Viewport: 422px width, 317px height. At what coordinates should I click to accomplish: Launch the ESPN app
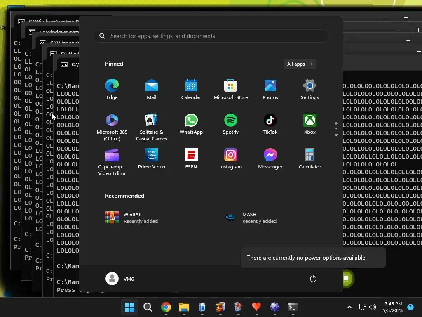point(191,159)
